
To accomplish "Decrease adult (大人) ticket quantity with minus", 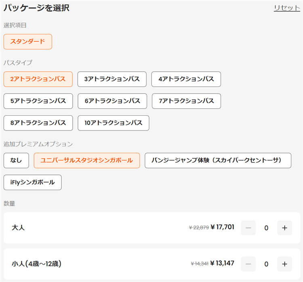I will (x=248, y=228).
